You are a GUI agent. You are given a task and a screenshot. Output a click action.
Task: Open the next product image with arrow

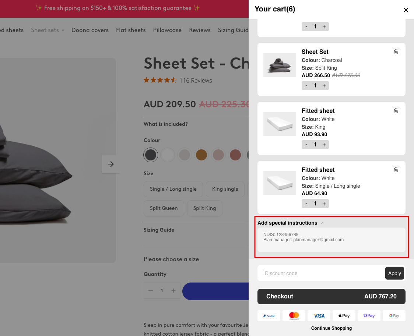[x=110, y=164]
